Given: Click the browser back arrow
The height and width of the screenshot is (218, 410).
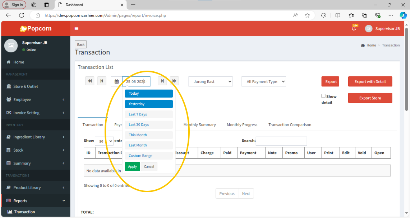Looking at the screenshot, I should [x=8, y=15].
